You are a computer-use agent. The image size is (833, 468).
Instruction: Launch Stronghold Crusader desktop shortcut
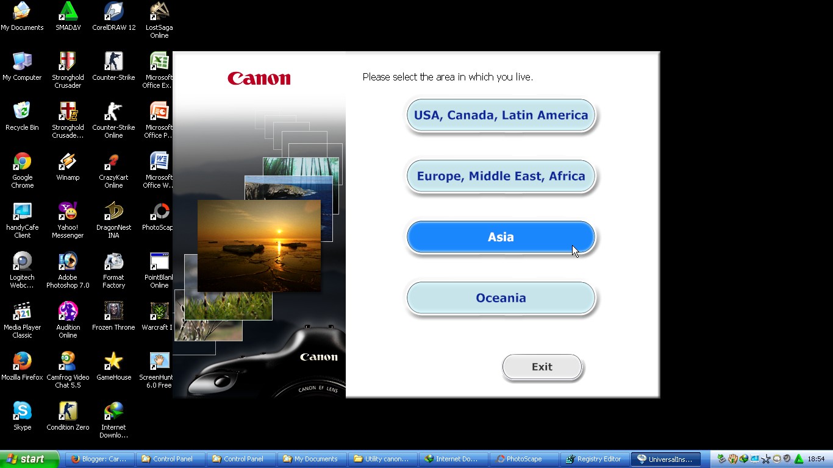tap(68, 71)
